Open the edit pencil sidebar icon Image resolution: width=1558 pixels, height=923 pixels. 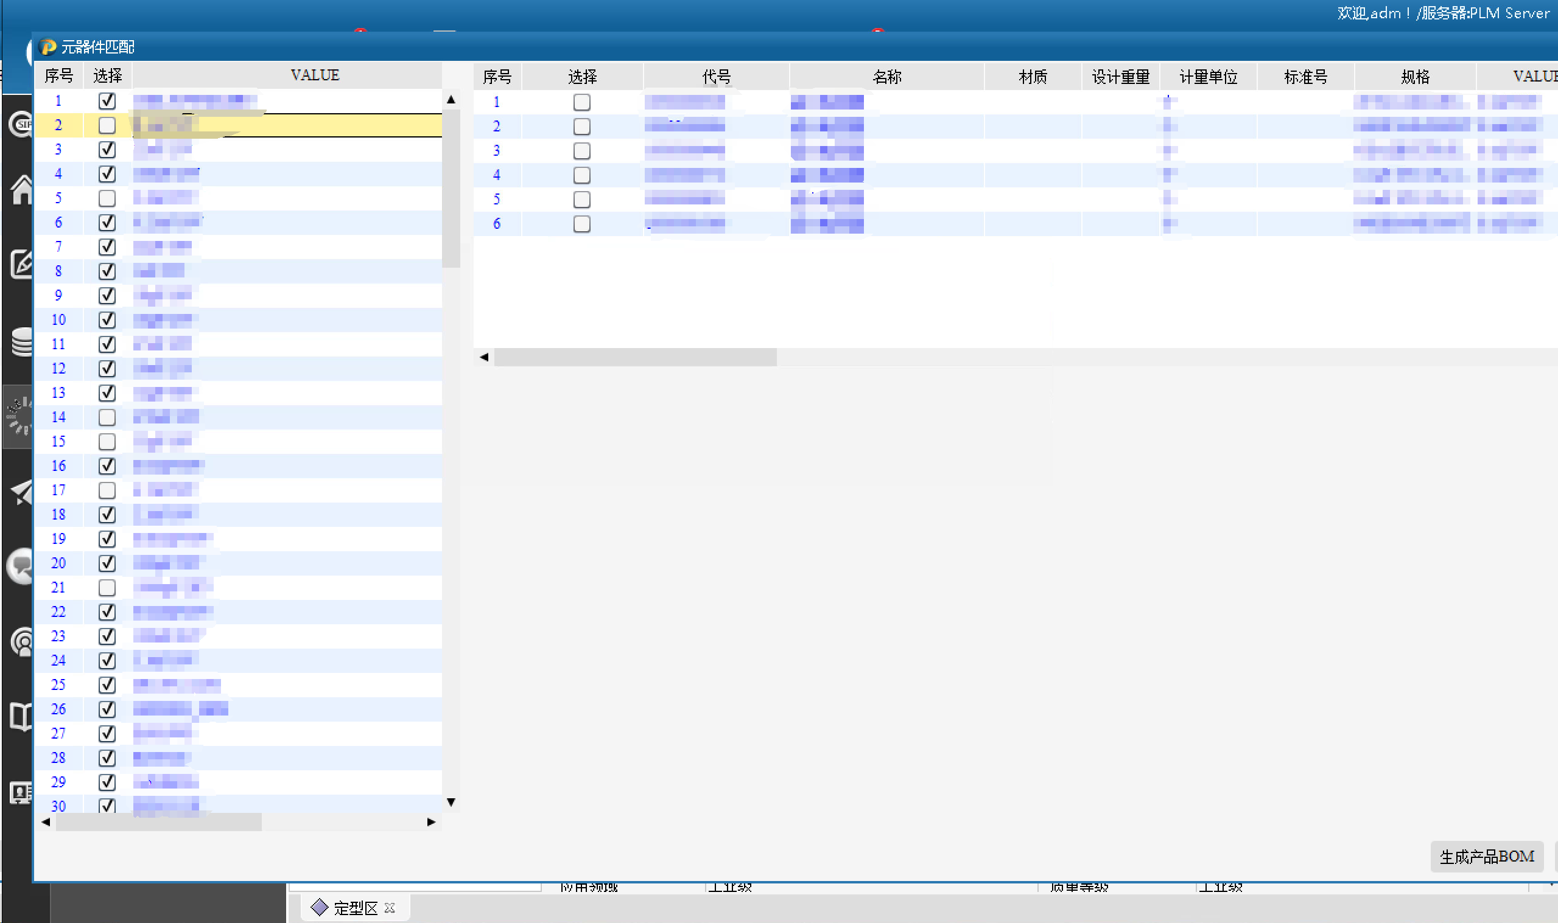tap(22, 263)
